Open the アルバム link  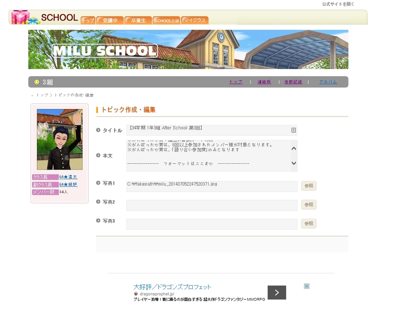pyautogui.click(x=328, y=82)
